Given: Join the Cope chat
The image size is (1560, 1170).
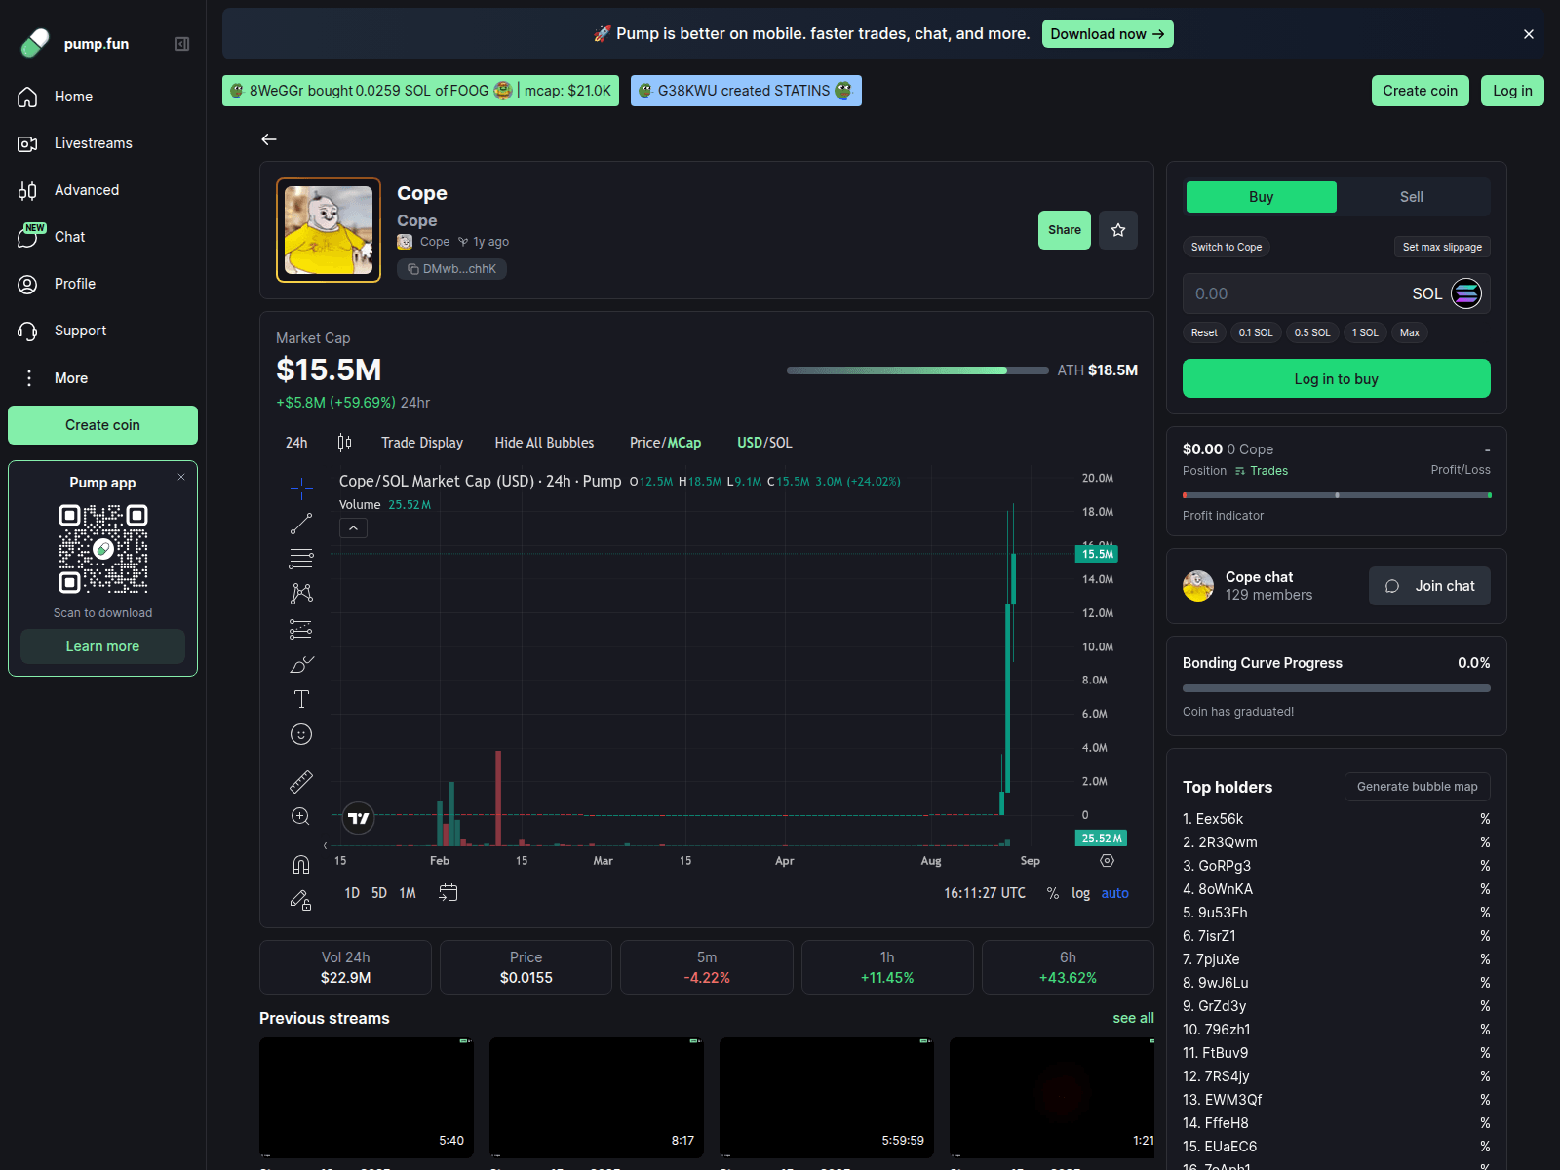Looking at the screenshot, I should coord(1429,586).
